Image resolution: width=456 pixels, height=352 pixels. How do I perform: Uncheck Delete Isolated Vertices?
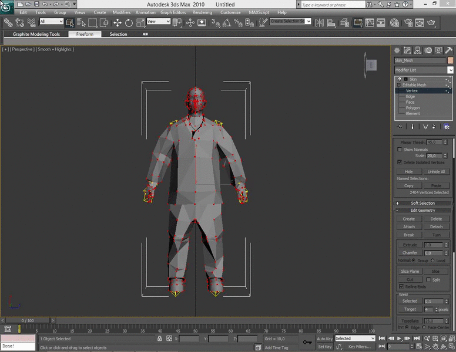point(400,163)
